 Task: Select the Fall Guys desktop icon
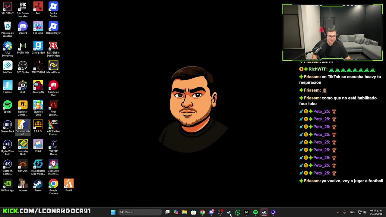pyautogui.click(x=38, y=28)
